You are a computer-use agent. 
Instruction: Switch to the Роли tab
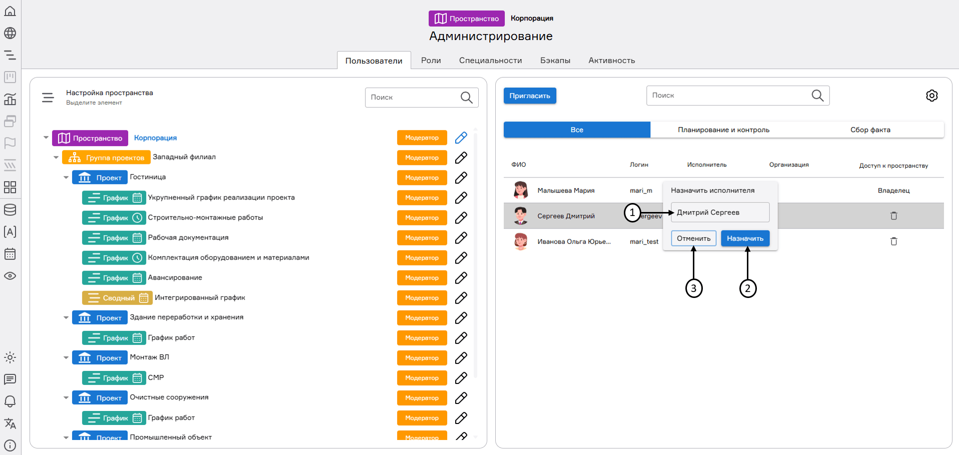click(x=431, y=60)
